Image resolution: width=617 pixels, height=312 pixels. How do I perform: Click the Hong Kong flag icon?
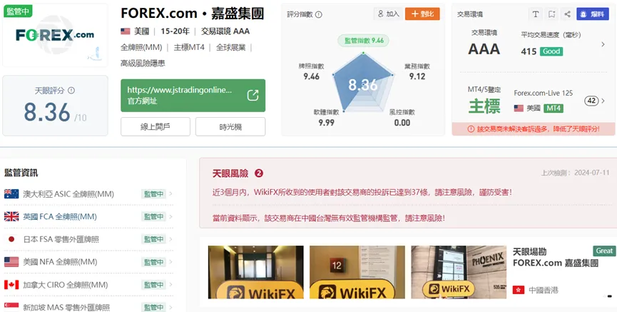(x=519, y=290)
